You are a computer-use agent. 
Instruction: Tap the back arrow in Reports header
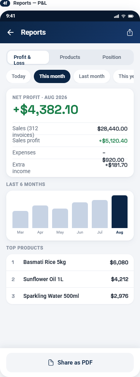tap(10, 32)
